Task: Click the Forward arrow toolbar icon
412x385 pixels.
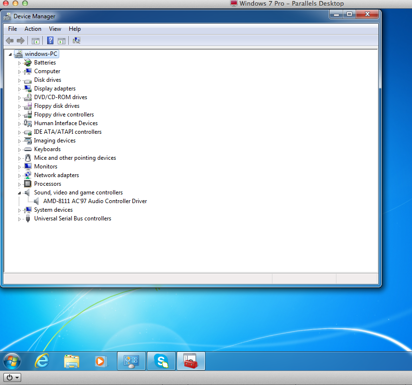Action: click(x=21, y=41)
